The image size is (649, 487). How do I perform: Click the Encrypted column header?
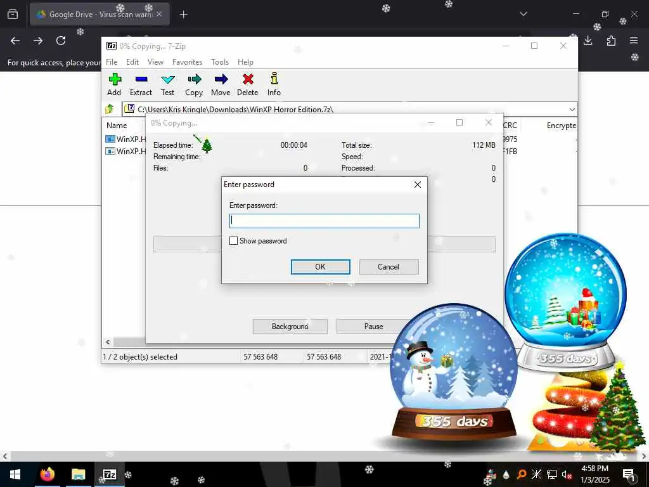point(561,126)
